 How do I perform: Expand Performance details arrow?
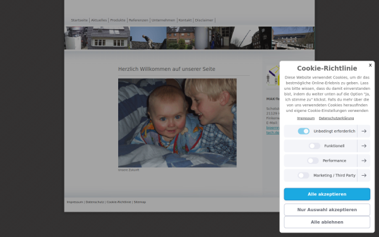tap(364, 161)
